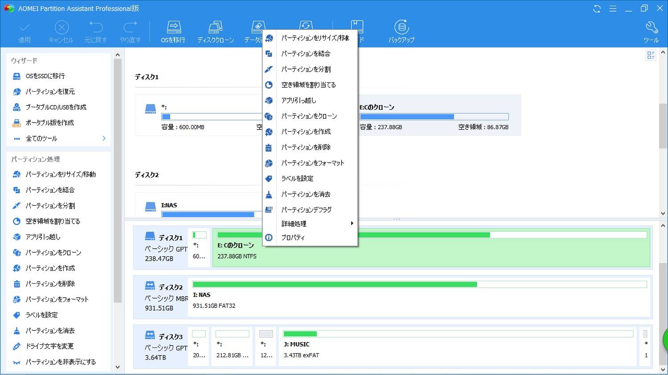
Task: Choose パーティションをリサイズ/移動 in context menu
Action: tap(310, 38)
